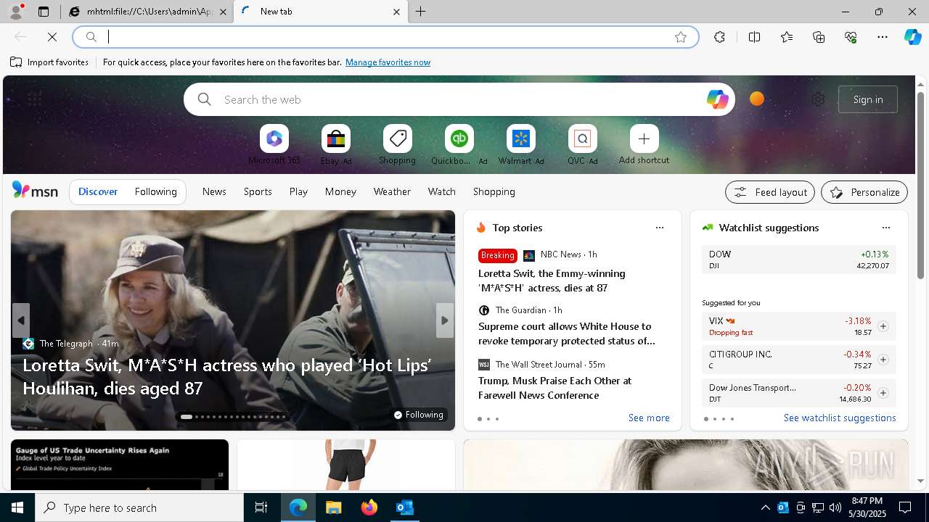Click the Personalize button
Viewport: 929px width, 522px height.
point(864,192)
